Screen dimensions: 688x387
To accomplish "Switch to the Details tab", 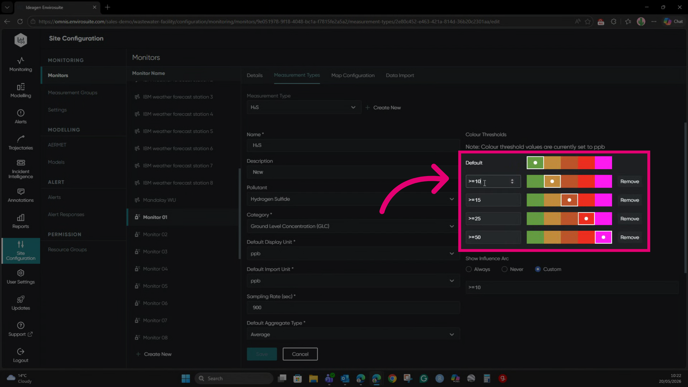I will [255, 75].
